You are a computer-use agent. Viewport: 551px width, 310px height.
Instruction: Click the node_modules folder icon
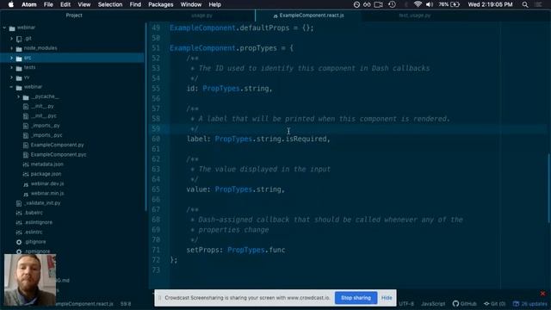[x=19, y=48]
